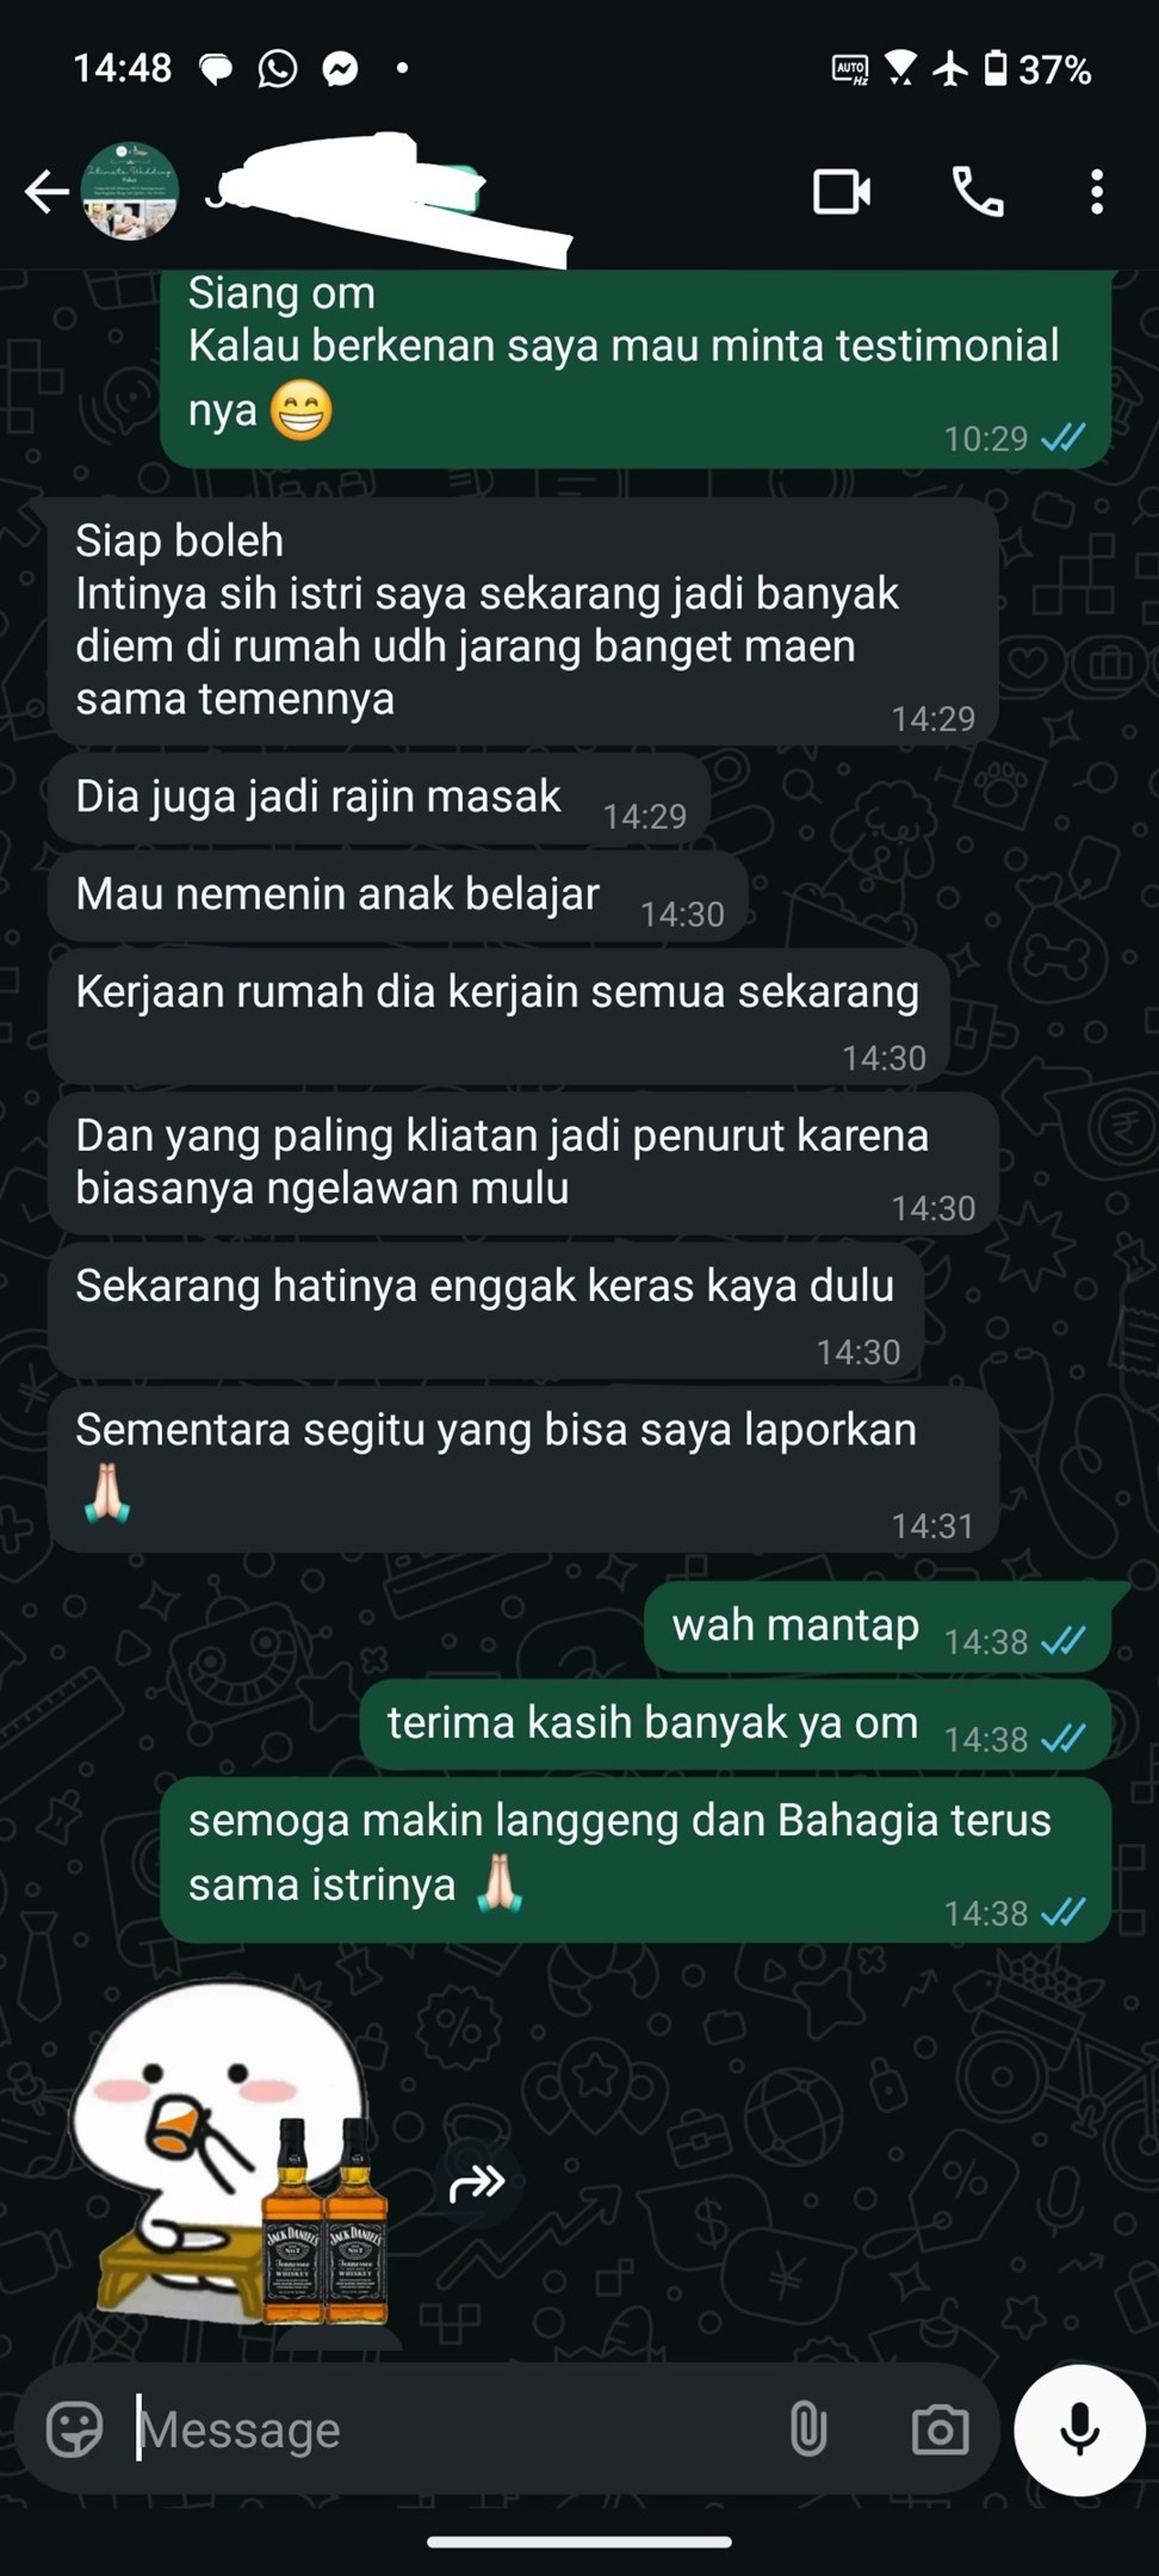
Task: Open the emoji and sticker picker
Action: [x=75, y=2429]
